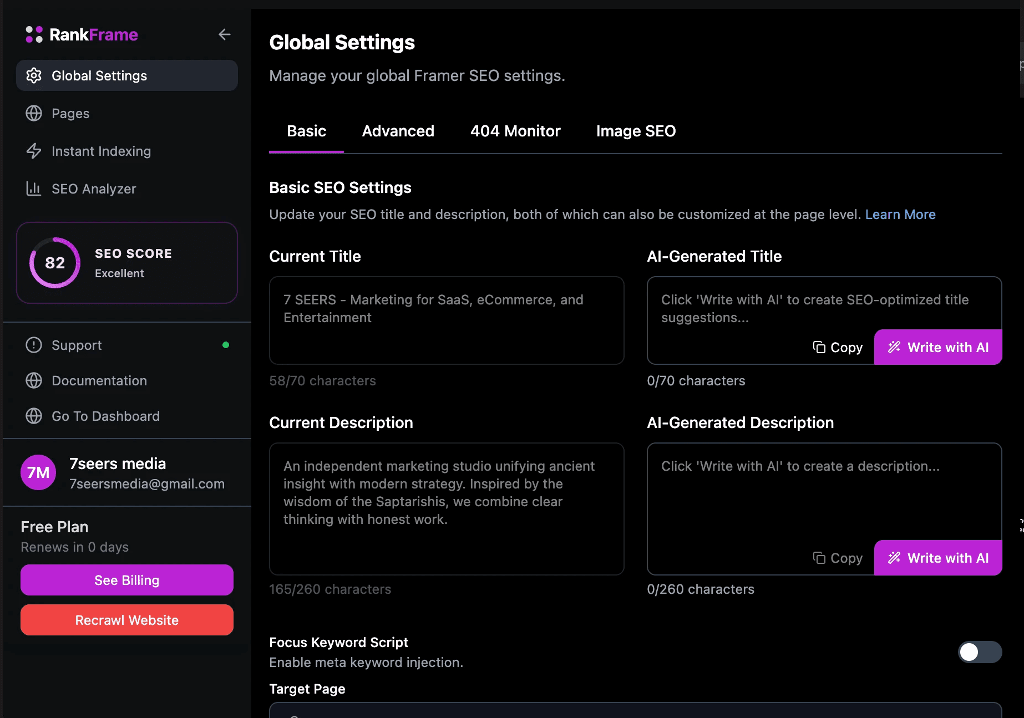Switch to the Advanced tab

[398, 131]
